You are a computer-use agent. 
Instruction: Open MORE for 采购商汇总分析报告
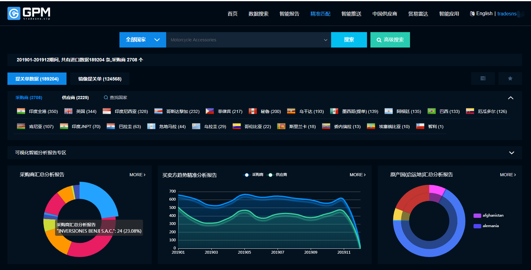[137, 175]
